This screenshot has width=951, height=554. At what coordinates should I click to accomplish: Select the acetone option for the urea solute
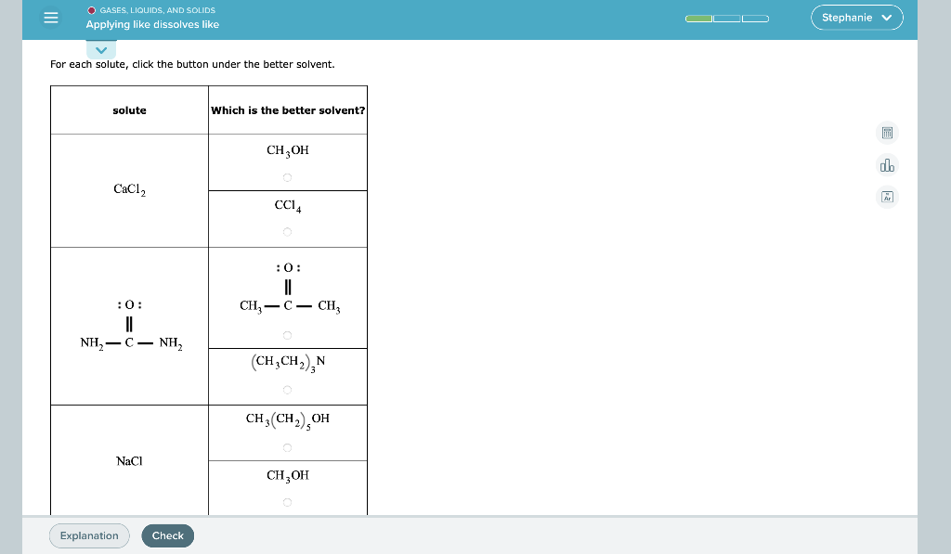coord(287,335)
